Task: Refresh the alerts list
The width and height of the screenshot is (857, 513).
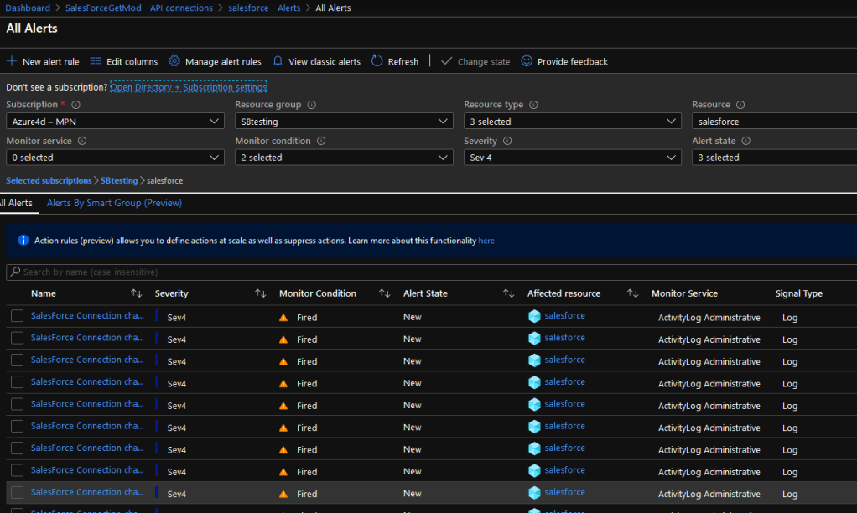Action: (x=394, y=61)
